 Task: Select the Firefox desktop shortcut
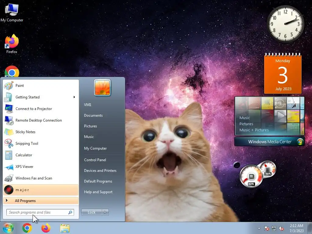pyautogui.click(x=12, y=44)
